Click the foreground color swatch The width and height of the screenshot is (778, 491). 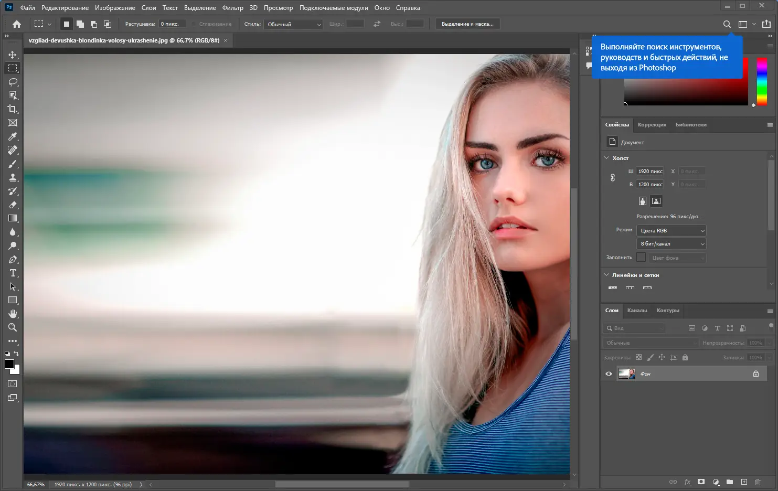click(8, 364)
